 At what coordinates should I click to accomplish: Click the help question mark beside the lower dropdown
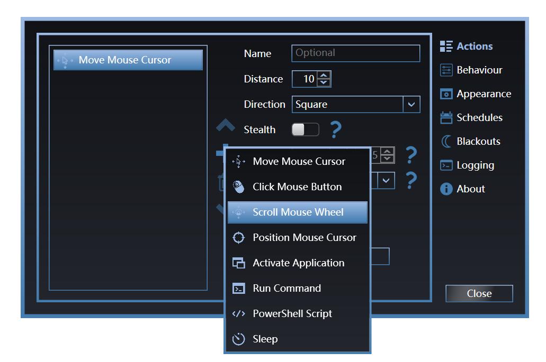point(411,180)
